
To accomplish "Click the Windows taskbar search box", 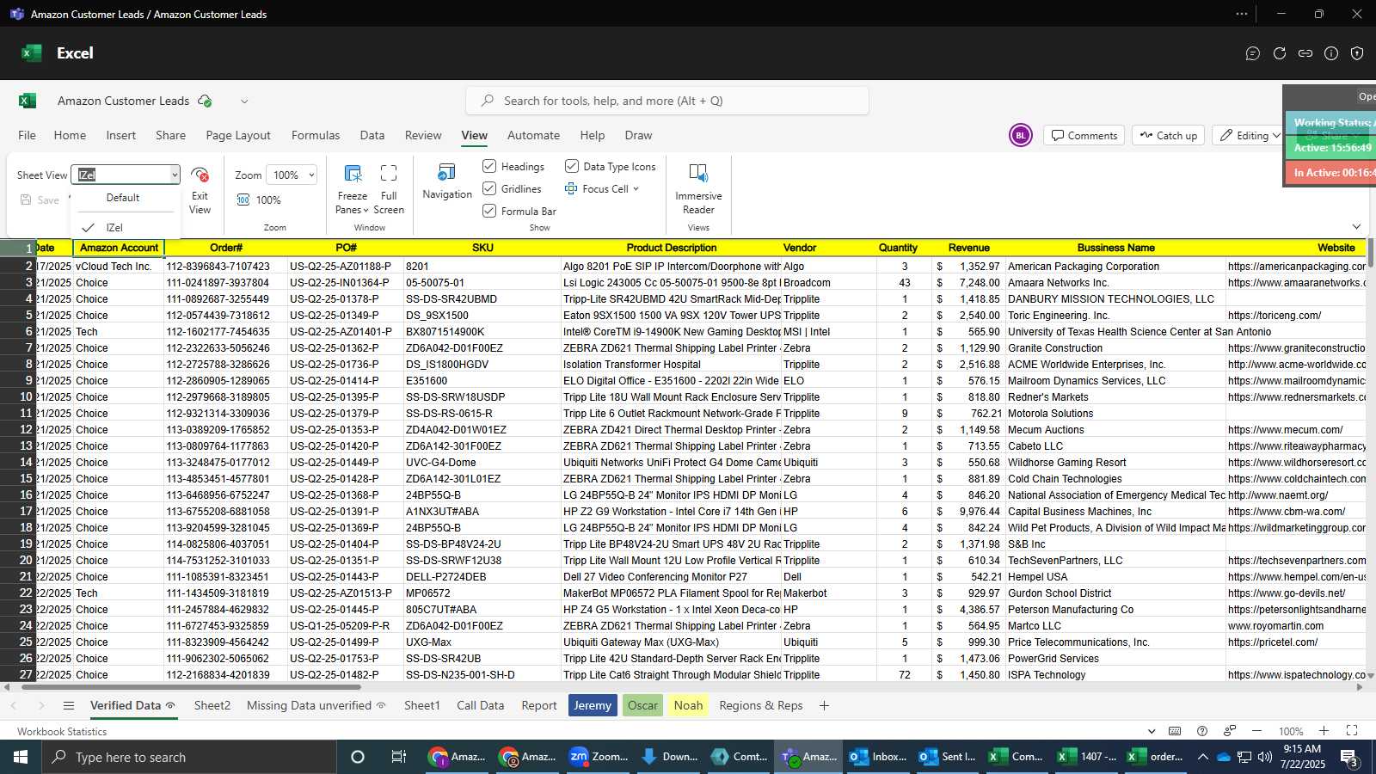I will 189,757.
